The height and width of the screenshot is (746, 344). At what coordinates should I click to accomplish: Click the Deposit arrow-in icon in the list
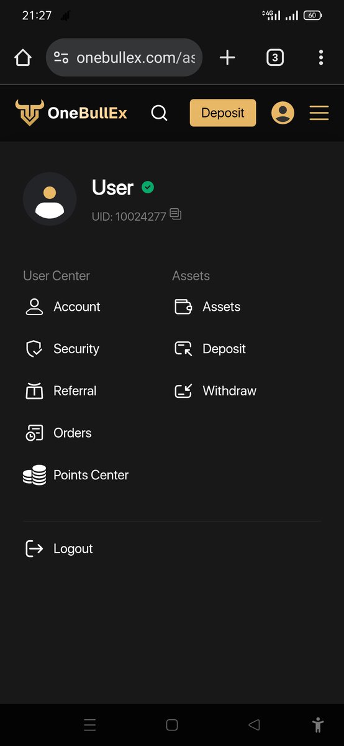(x=183, y=349)
